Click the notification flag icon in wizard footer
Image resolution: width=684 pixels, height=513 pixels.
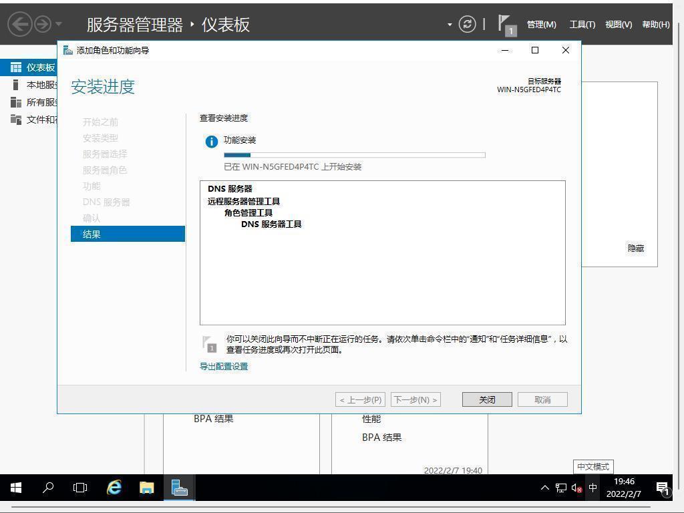(x=210, y=344)
